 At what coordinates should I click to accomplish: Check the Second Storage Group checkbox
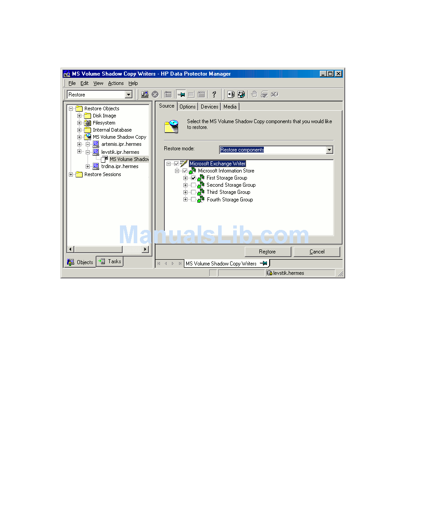point(193,185)
